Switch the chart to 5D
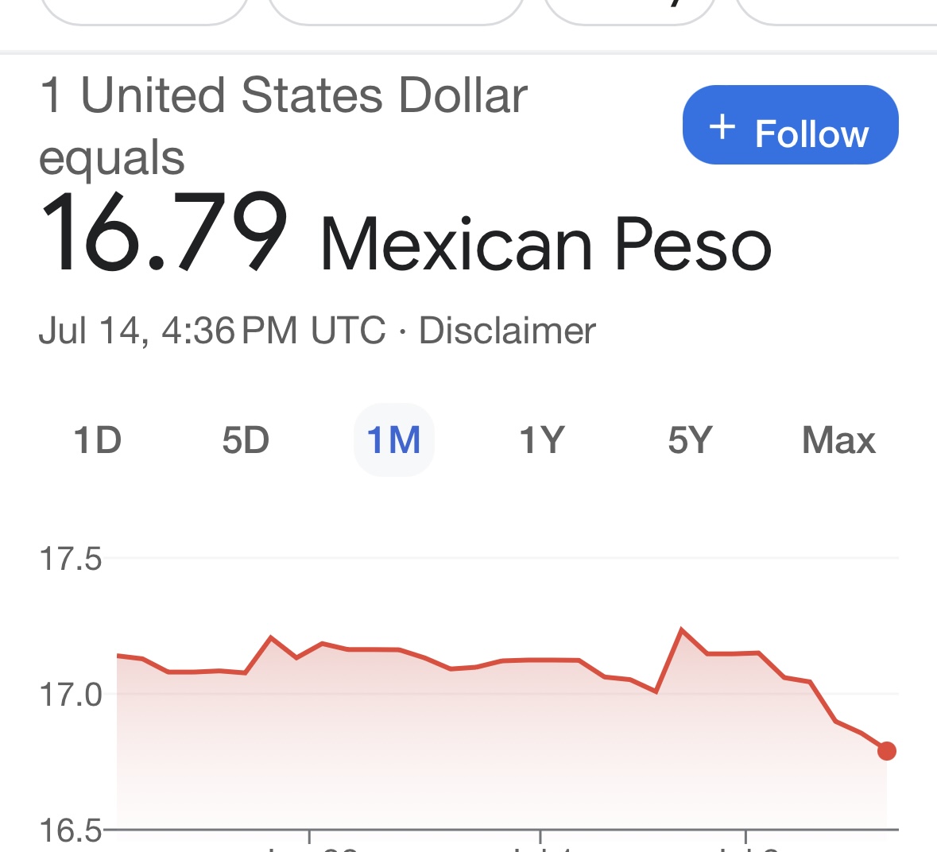Viewport: 937px width, 852px height. (x=246, y=440)
